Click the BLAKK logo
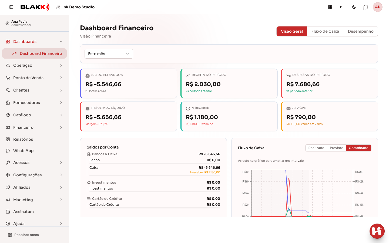The width and height of the screenshot is (389, 243). [35, 7]
